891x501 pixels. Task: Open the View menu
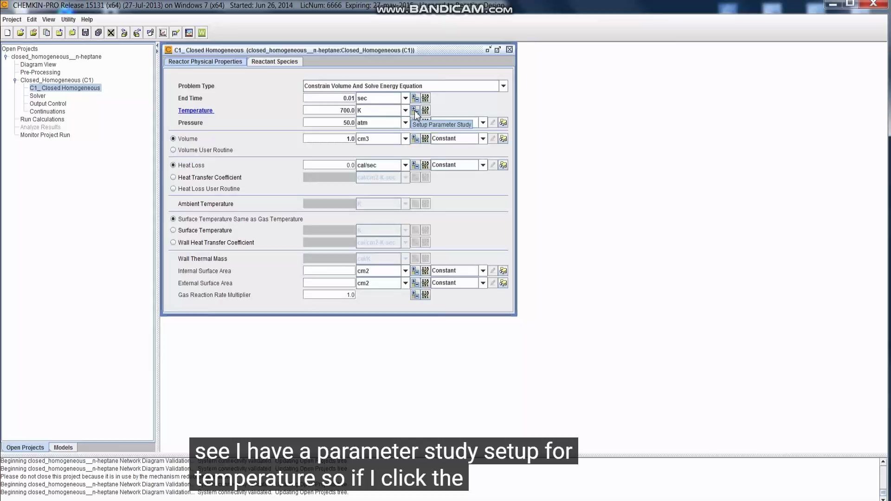(x=48, y=19)
